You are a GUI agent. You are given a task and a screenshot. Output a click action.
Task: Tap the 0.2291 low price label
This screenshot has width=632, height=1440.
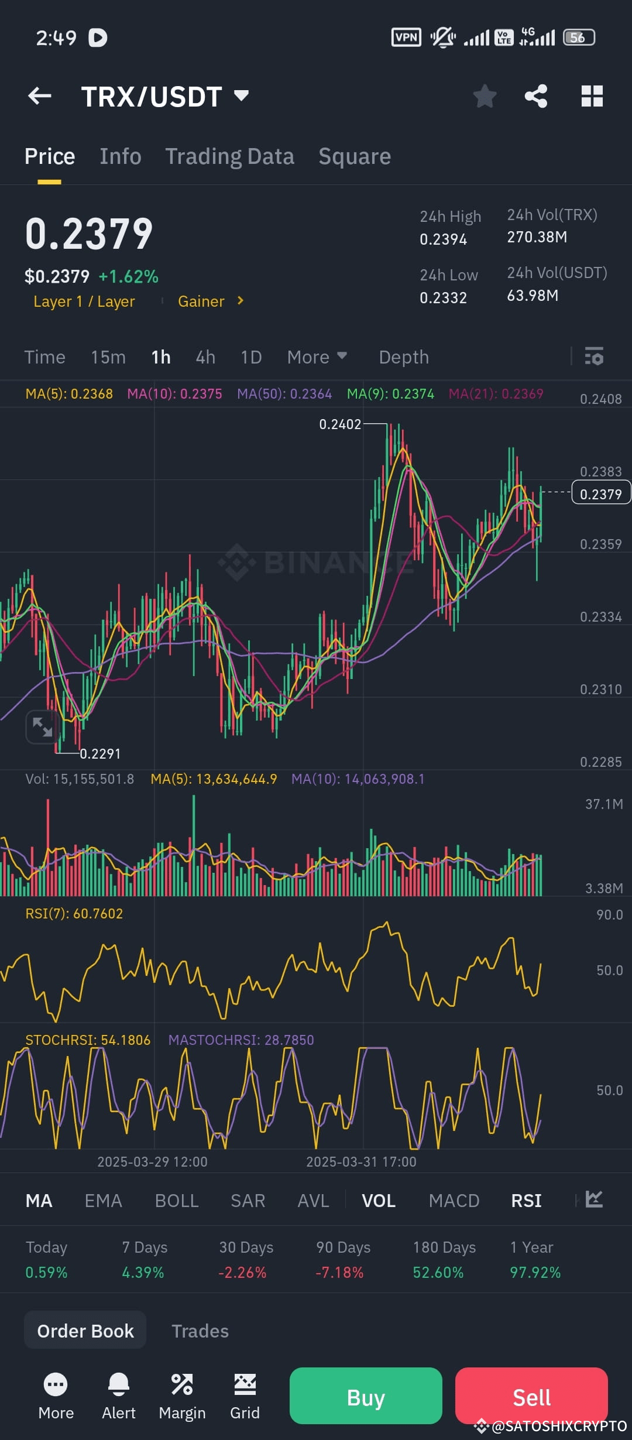point(100,753)
